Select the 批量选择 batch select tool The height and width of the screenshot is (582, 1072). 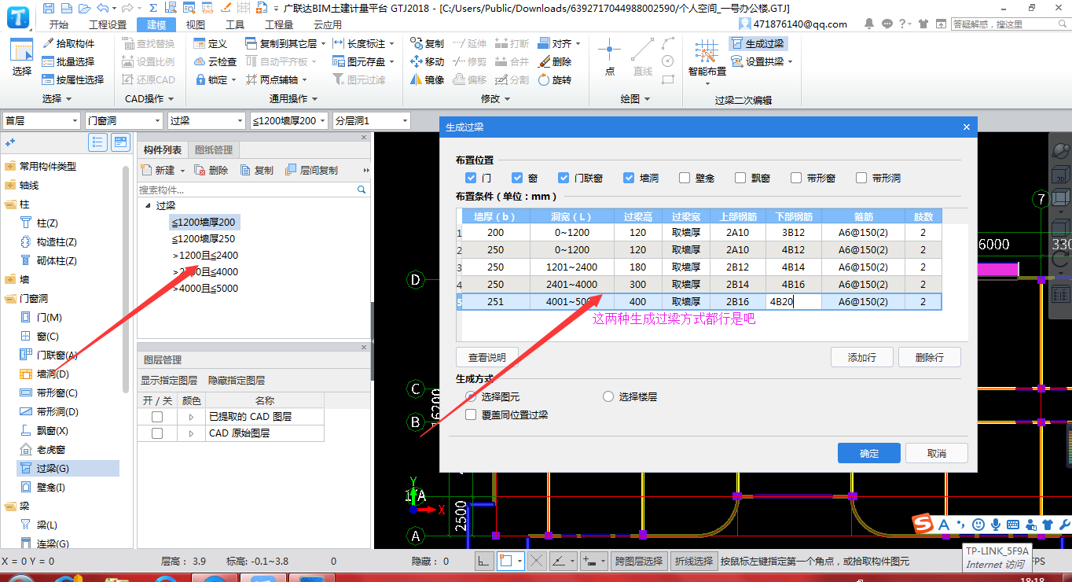[68, 62]
